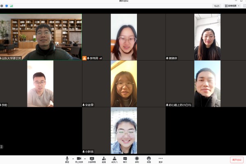
Task: Click the meeting info icon at top left
Action: [2, 6]
